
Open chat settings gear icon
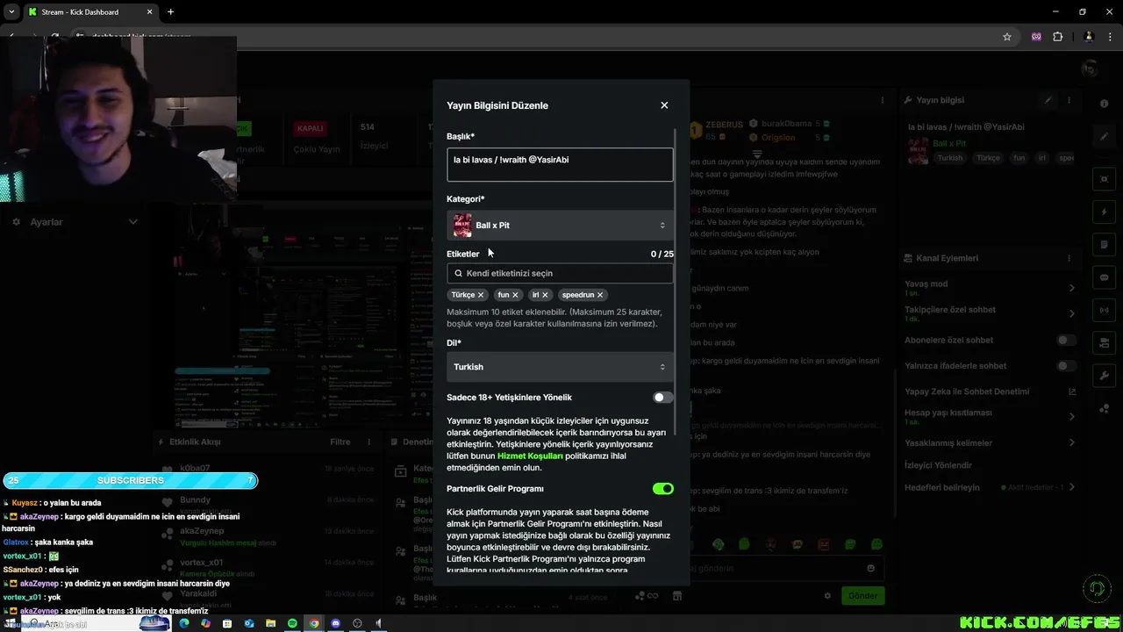point(827,595)
